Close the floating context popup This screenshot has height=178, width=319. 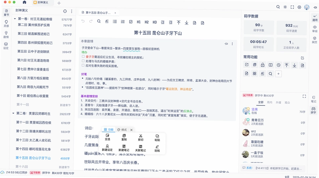pyautogui.click(x=132, y=130)
